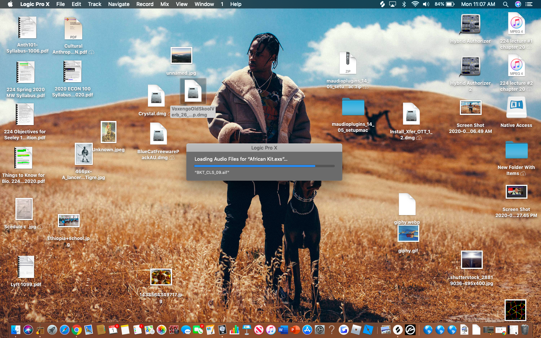541x338 pixels.
Task: Select the Hybrid Authorizer 2 icon
Action: [x=470, y=67]
